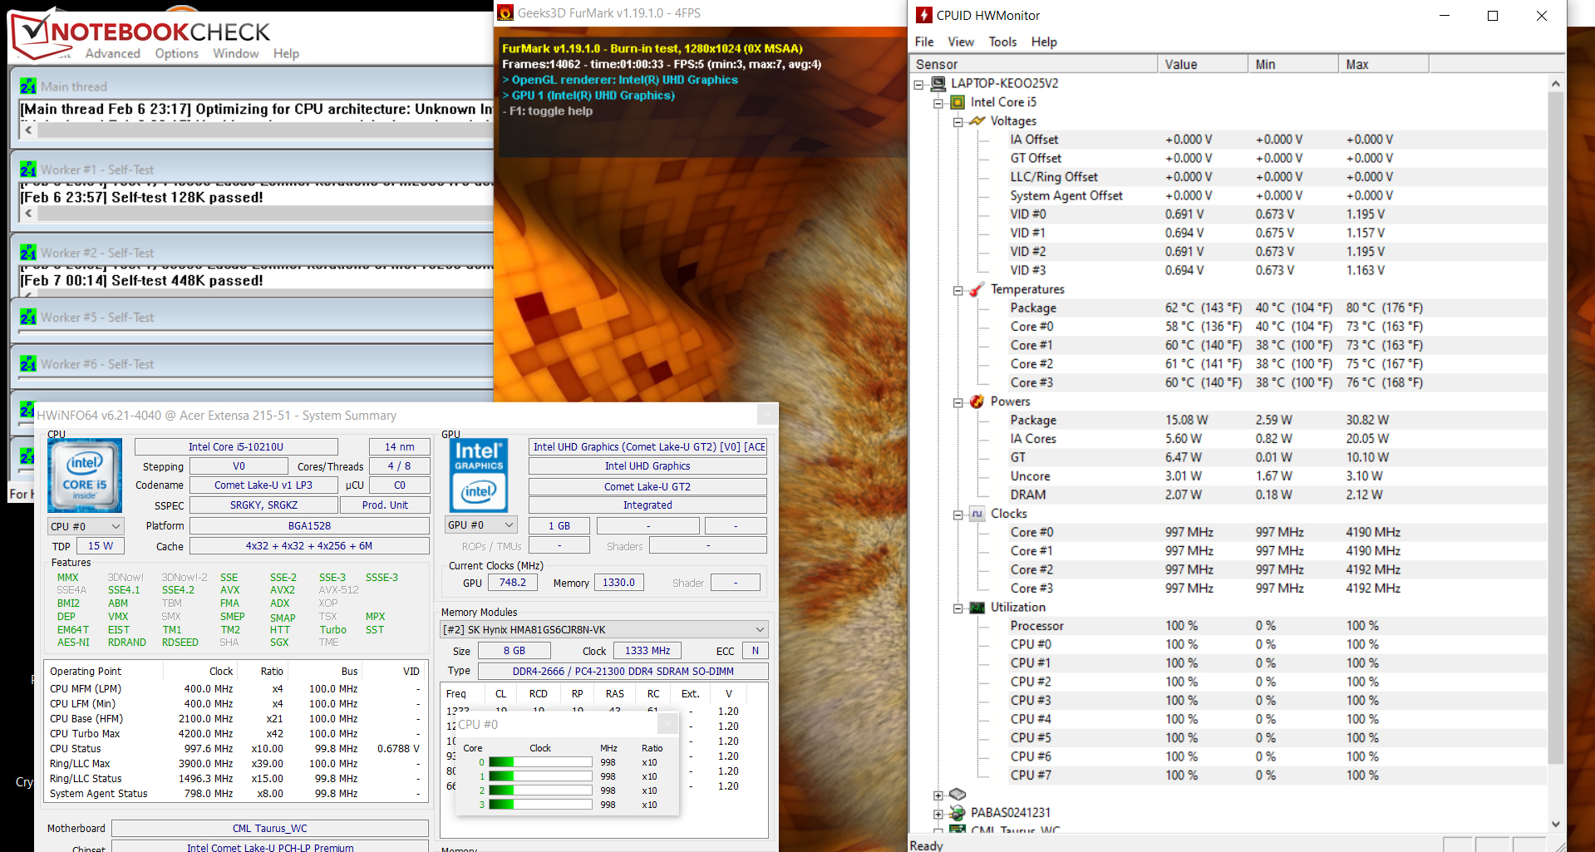
Task: Click the HWMonitor scrollbar up arrow
Action: (x=1556, y=84)
